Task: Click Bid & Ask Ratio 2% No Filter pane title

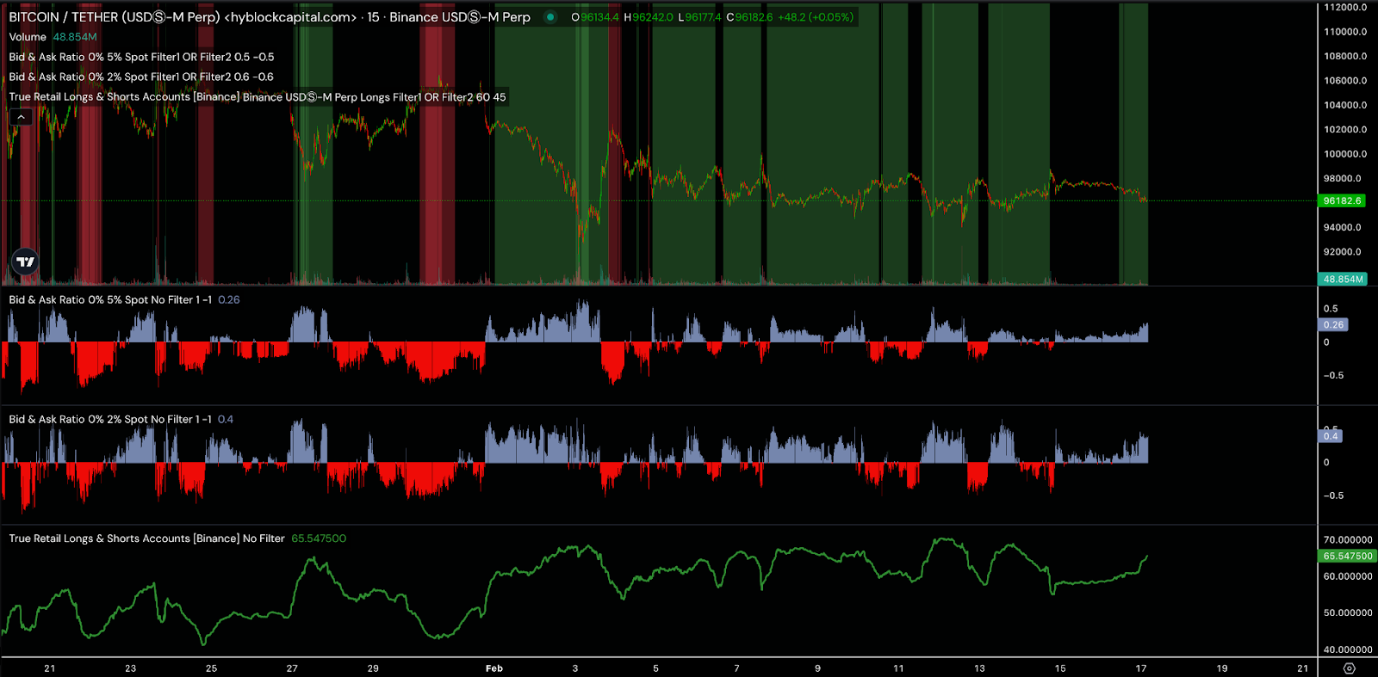Action: point(110,419)
